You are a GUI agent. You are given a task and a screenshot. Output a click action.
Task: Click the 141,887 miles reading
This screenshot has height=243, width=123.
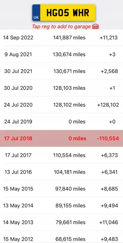69,38
